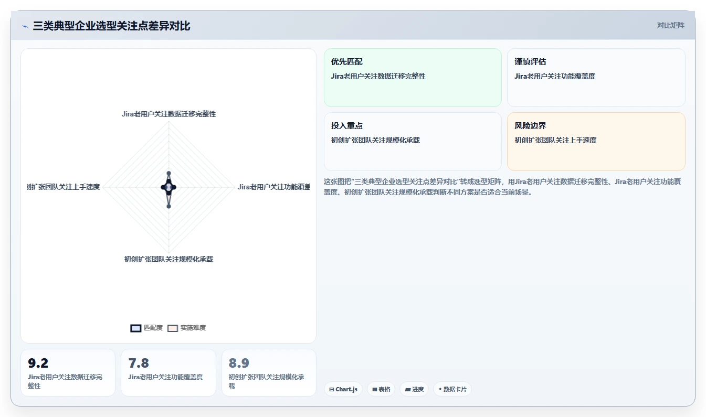Open the 投入重点 card
The image size is (706, 417).
(413, 142)
